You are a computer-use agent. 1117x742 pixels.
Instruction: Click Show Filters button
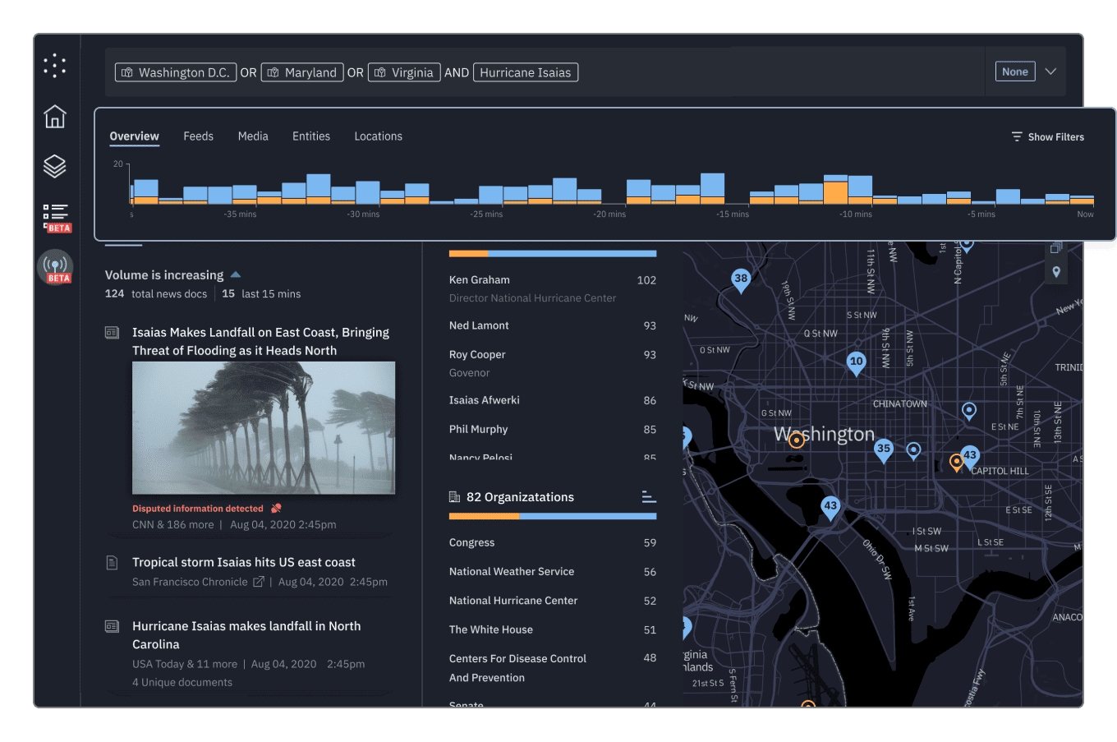(1047, 137)
